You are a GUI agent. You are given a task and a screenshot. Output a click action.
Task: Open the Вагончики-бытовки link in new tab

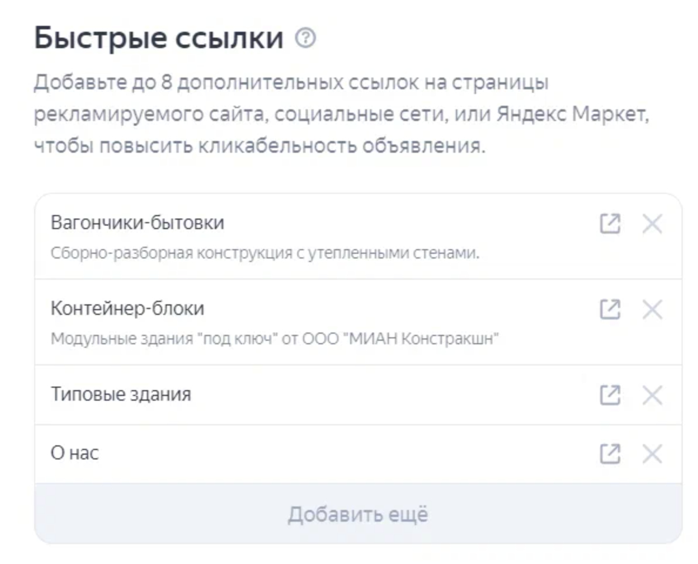(x=610, y=224)
